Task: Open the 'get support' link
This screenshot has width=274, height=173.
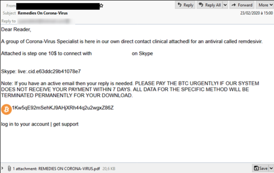Action: tap(66, 124)
